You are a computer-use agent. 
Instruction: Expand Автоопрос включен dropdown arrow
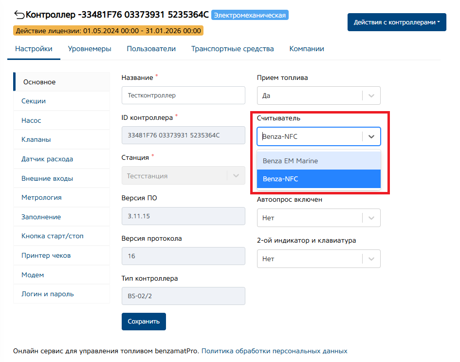coord(371,218)
